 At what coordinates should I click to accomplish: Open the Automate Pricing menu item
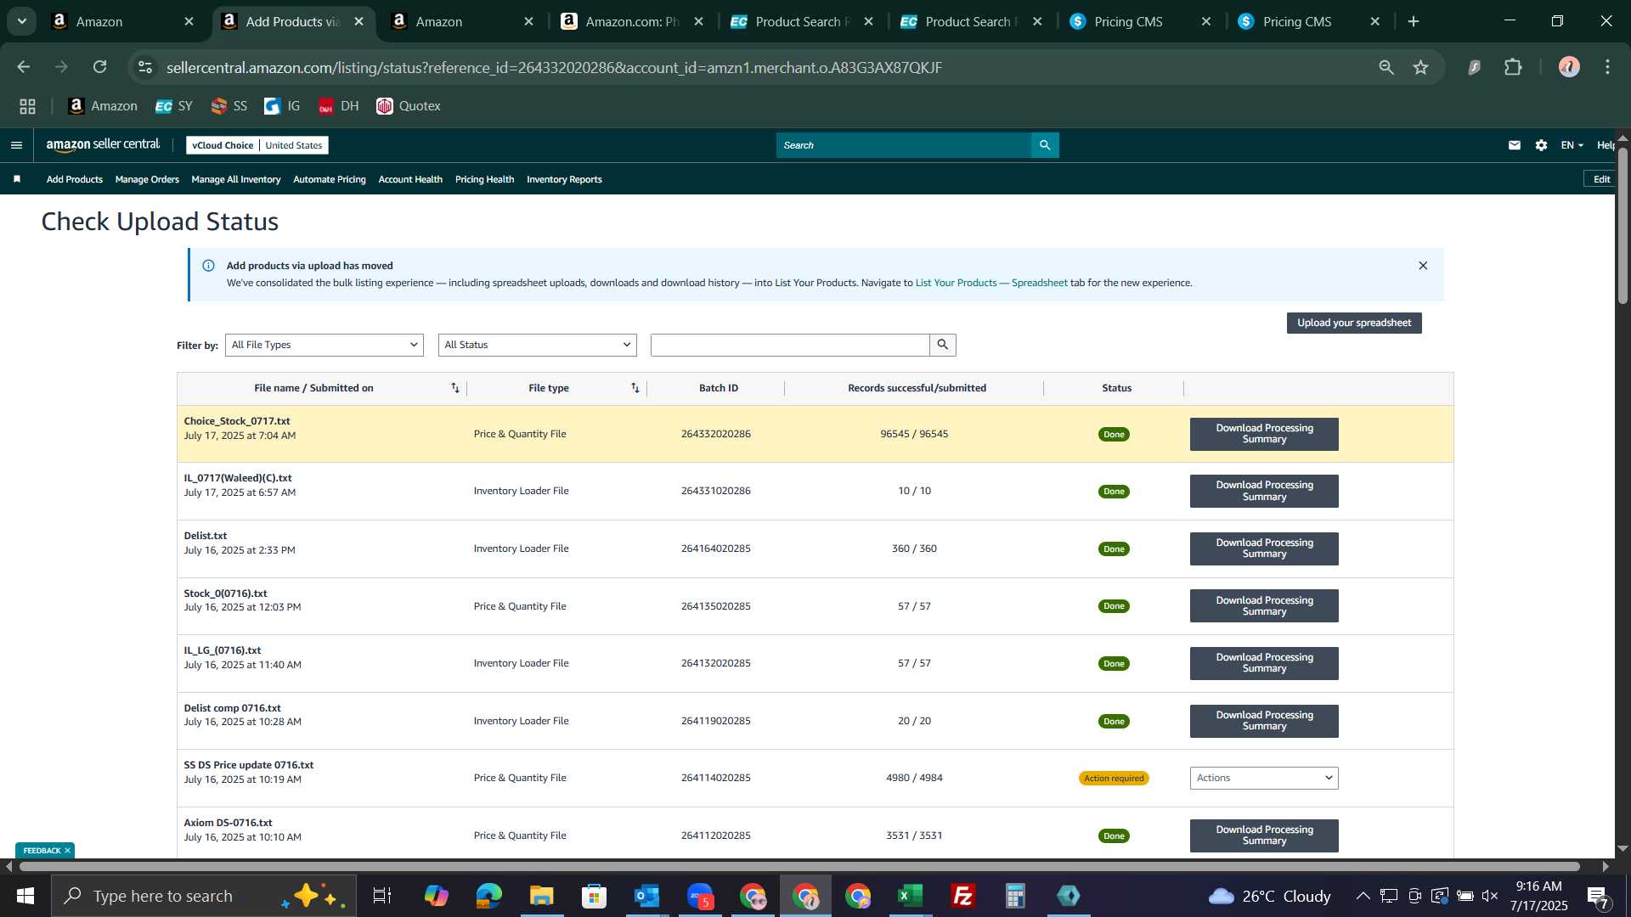click(x=329, y=179)
